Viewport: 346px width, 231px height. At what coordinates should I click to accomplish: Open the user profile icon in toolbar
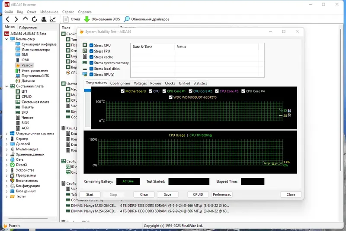(x=44, y=19)
